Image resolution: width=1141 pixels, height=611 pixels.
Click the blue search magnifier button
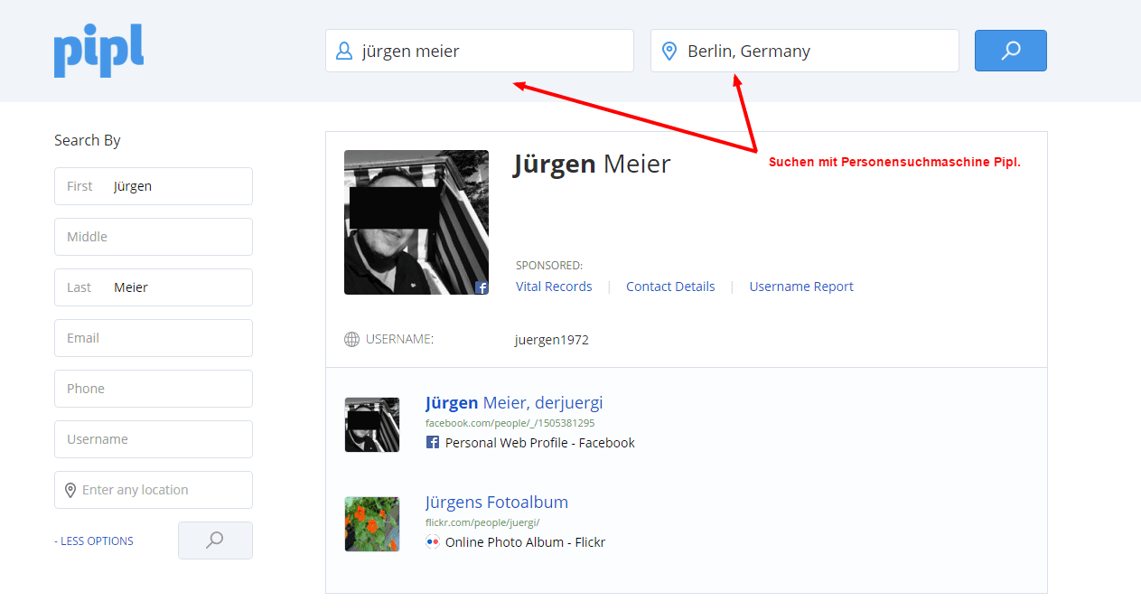click(1010, 51)
